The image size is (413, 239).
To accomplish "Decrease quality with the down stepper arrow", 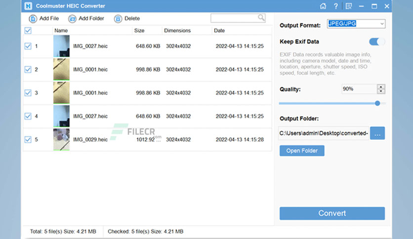I will pyautogui.click(x=381, y=91).
